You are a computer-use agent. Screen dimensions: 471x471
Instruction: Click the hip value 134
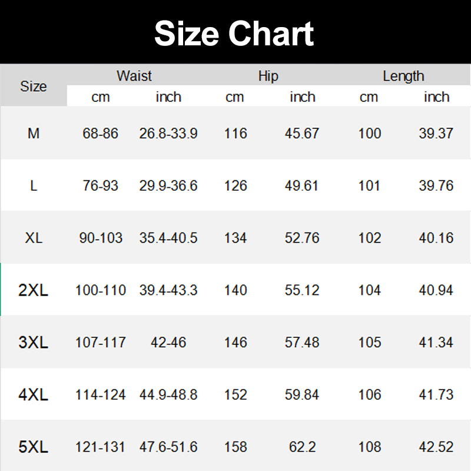[235, 238]
